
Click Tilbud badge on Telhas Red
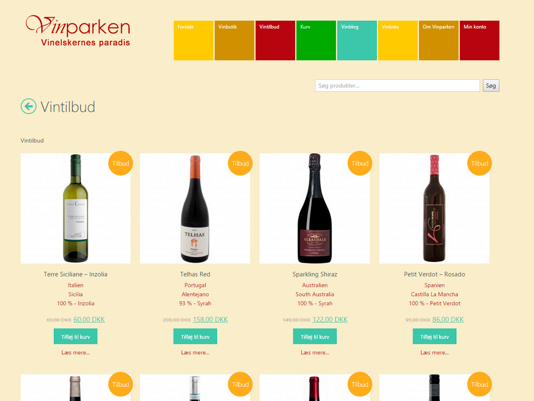pyautogui.click(x=240, y=163)
